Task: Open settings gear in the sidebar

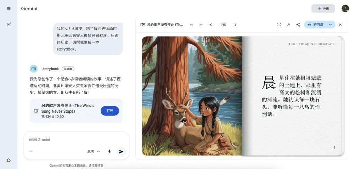Action: click(9, 160)
